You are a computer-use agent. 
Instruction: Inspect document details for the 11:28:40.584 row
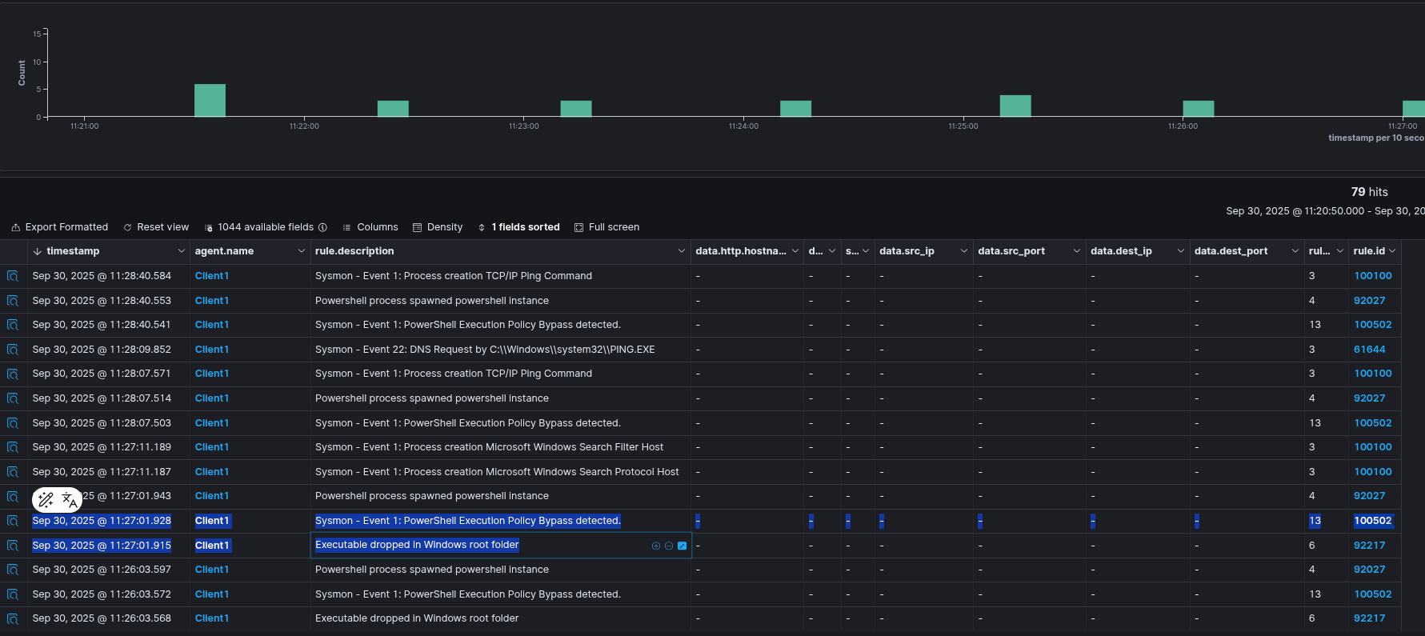13,276
